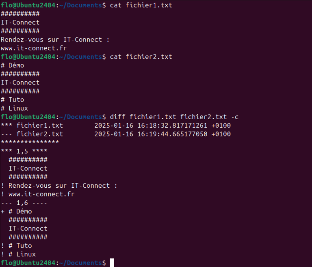The width and height of the screenshot is (312, 267).
Task: Click the "+ # Démo" added line
Action: pos(17,211)
